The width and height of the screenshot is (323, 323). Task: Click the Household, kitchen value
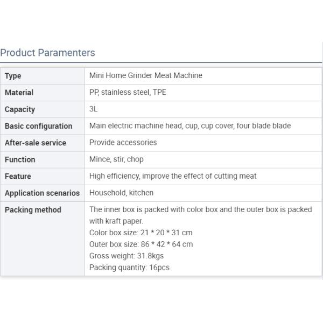pos(121,193)
